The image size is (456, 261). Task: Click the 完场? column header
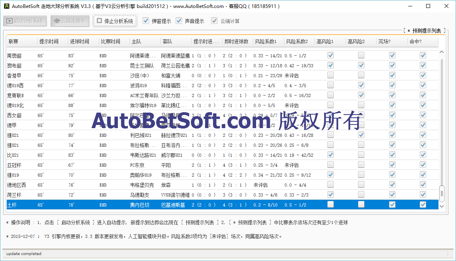pyautogui.click(x=392, y=41)
